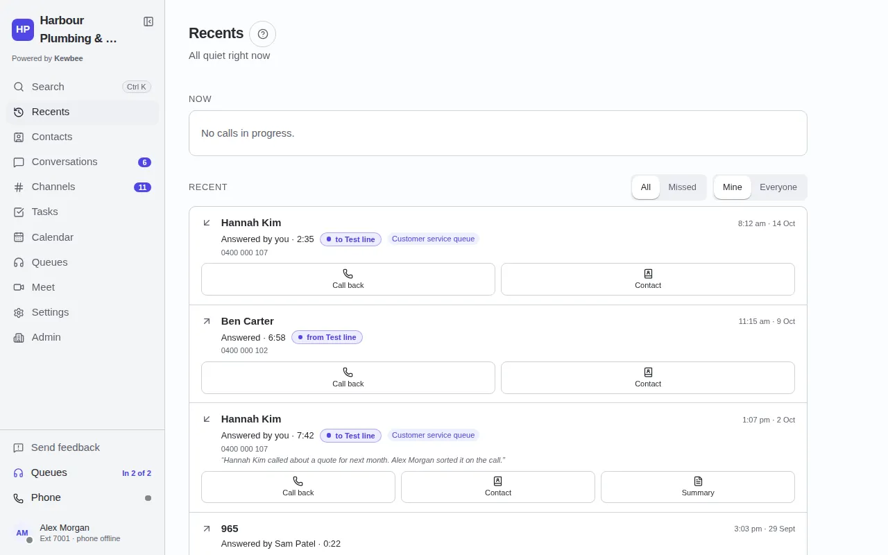Viewport: 888px width, 555px height.
Task: Open the Recents menu item
Action: (x=83, y=112)
